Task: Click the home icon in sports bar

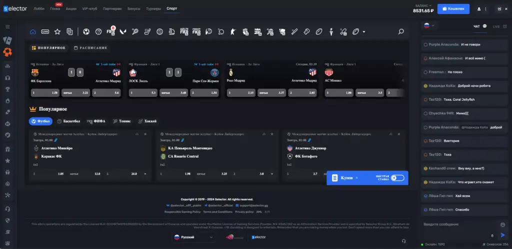Action: point(33,32)
